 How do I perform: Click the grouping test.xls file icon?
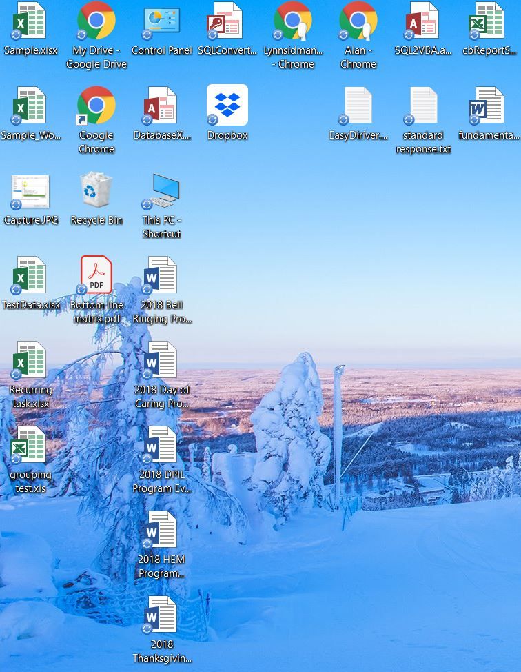tap(30, 445)
